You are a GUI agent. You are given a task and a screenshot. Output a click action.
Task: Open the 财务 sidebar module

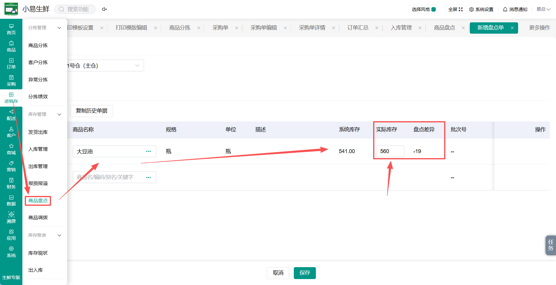click(11, 183)
